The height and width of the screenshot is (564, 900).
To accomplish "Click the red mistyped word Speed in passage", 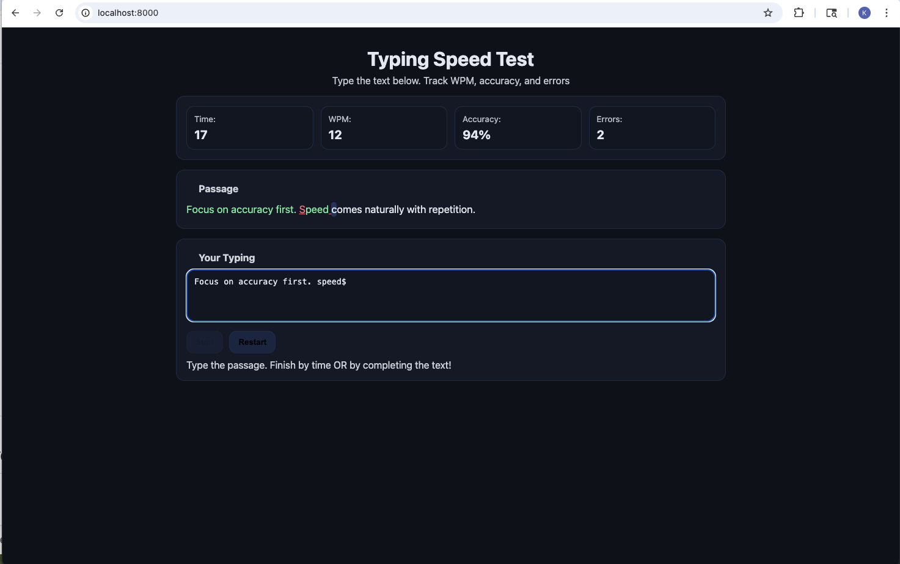I will click(313, 209).
